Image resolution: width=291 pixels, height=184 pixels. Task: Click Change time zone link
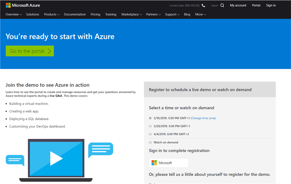pos(203,118)
